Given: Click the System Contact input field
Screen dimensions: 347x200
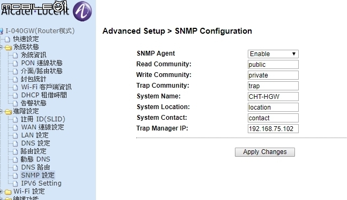Looking at the screenshot, I should (273, 118).
